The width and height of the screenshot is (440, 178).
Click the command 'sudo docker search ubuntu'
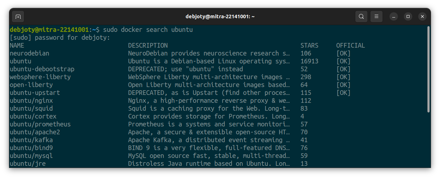pos(148,30)
